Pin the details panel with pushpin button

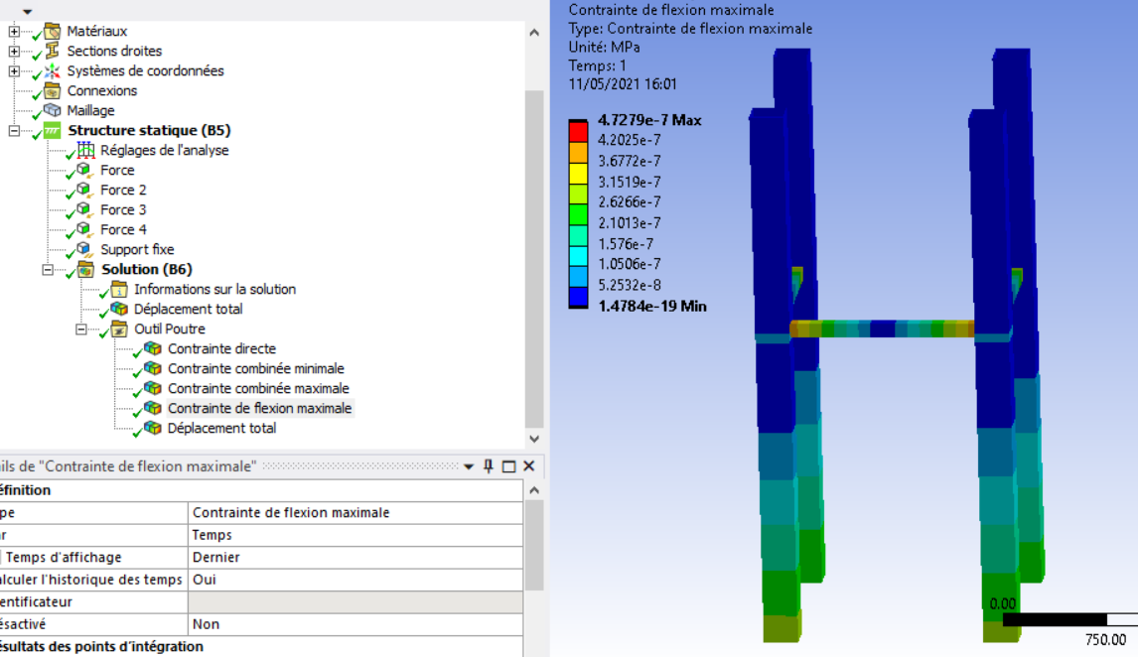(489, 466)
